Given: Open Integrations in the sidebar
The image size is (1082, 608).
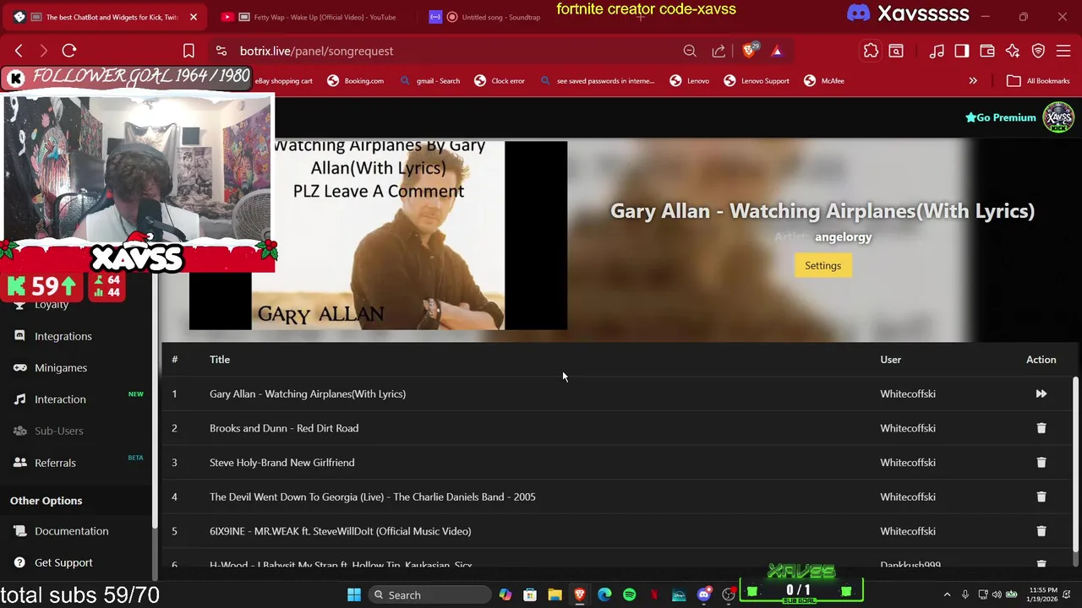Looking at the screenshot, I should pyautogui.click(x=63, y=336).
